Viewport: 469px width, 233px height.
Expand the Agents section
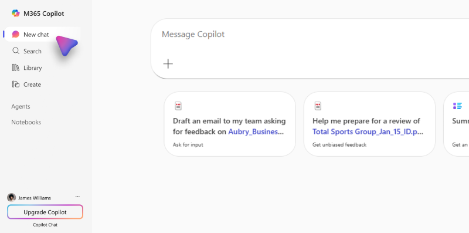21,106
